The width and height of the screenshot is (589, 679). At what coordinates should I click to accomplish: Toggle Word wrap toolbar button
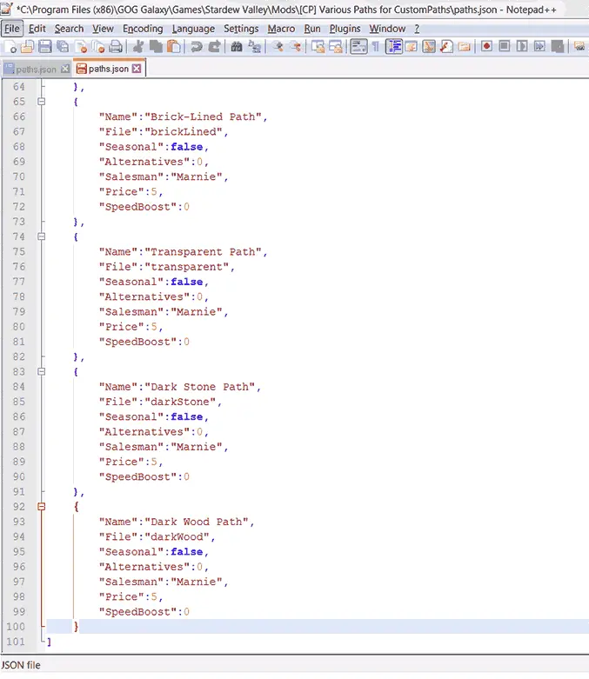click(x=358, y=46)
